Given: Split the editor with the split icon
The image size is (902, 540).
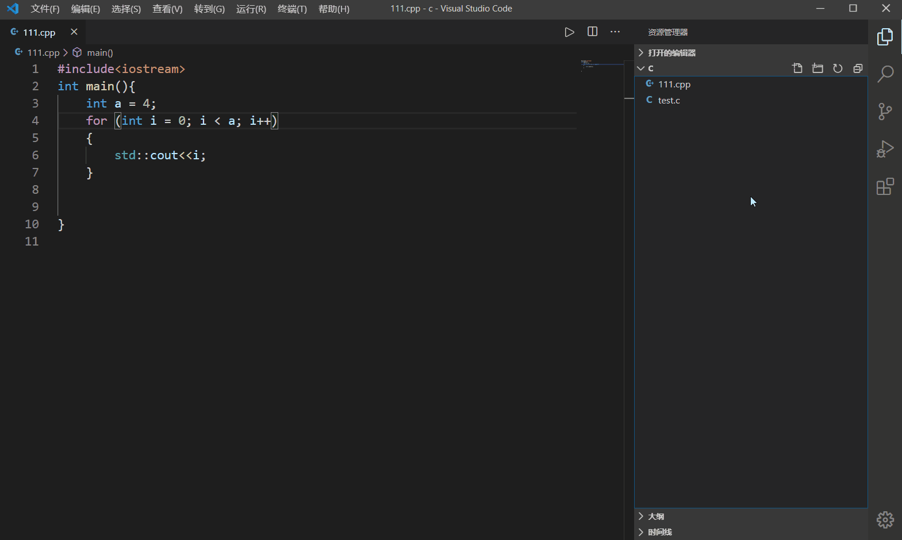Looking at the screenshot, I should coord(592,32).
